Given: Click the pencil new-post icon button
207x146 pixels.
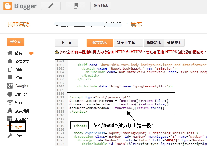Looking at the screenshot, I should coord(51,6).
